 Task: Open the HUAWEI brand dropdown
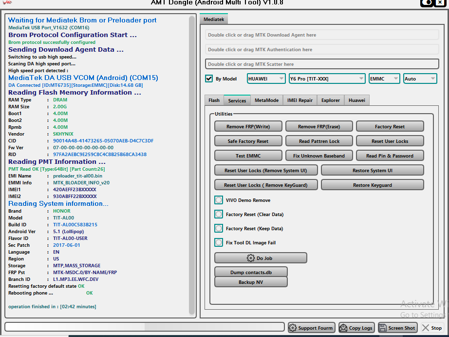(x=266, y=79)
